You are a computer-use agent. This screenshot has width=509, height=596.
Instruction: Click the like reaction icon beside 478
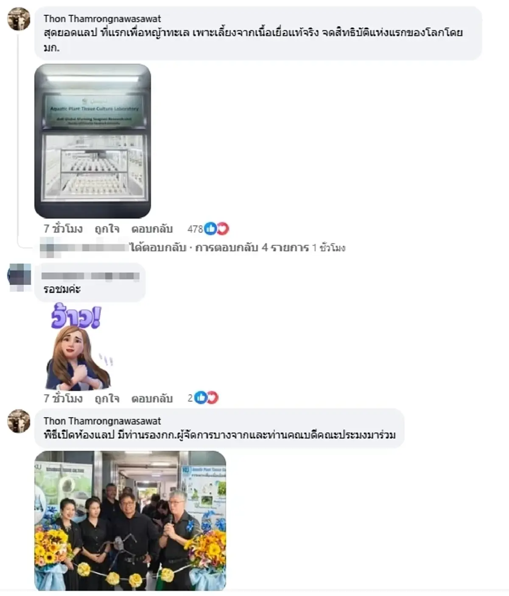(x=210, y=229)
